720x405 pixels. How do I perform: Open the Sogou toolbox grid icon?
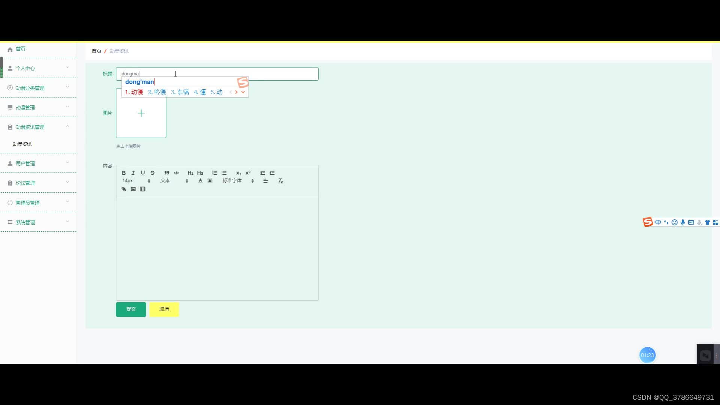tap(716, 223)
